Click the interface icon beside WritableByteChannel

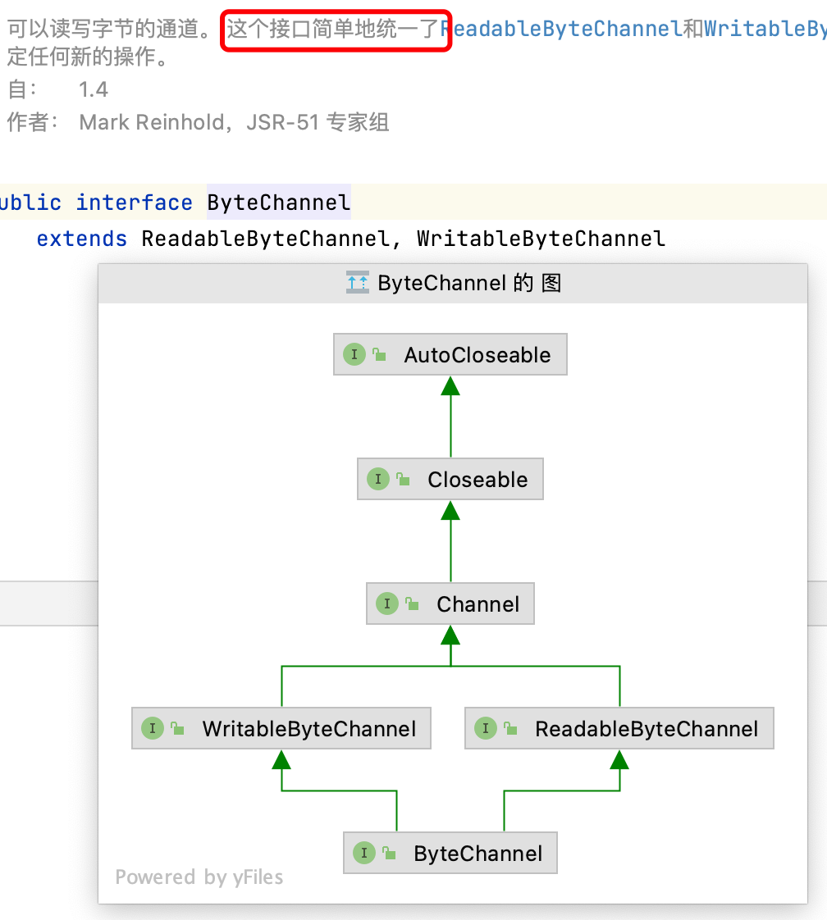152,729
